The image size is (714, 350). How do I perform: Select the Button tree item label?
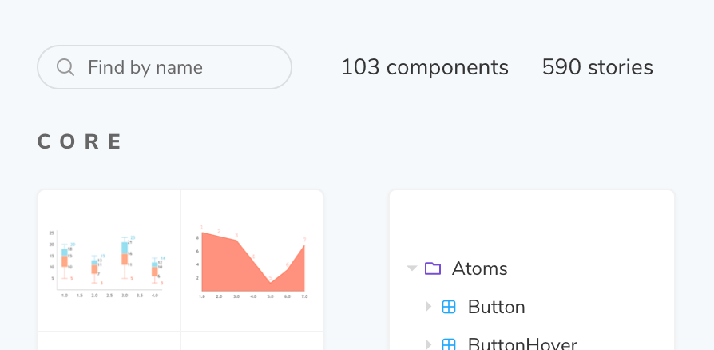(496, 307)
